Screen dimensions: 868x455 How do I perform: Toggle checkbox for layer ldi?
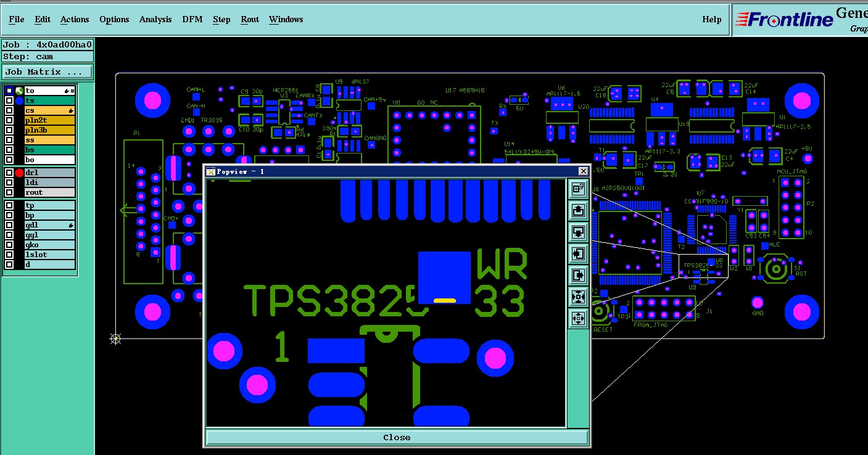pos(9,182)
